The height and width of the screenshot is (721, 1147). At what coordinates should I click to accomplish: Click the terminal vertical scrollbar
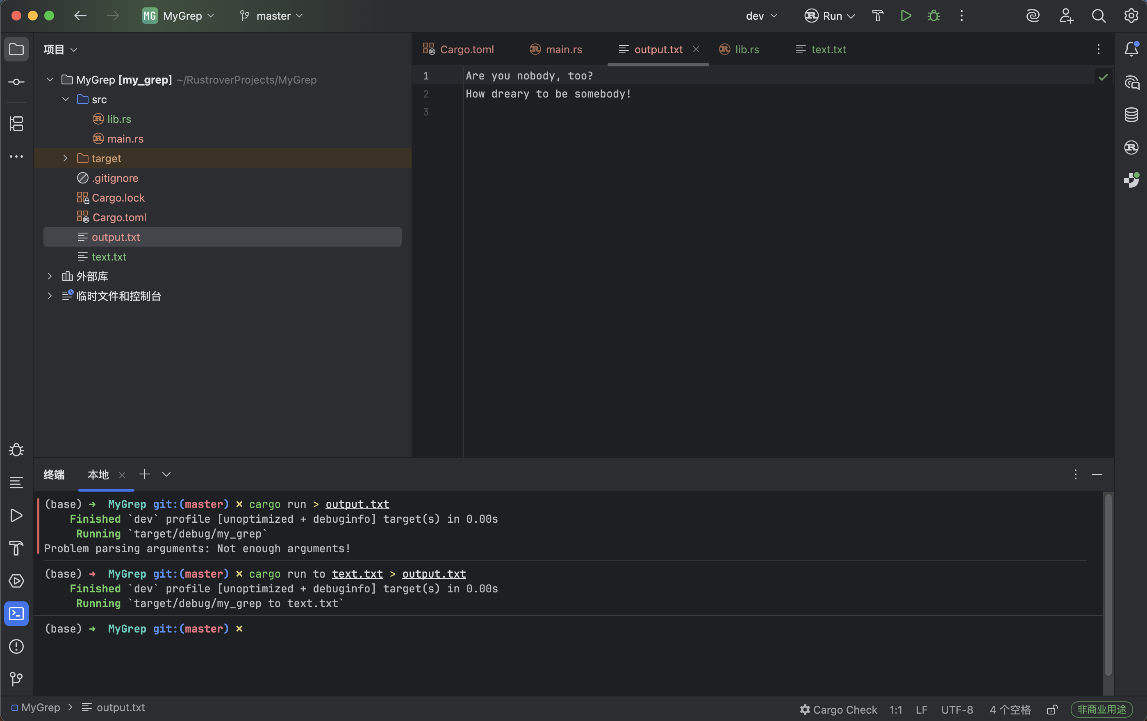1108,585
